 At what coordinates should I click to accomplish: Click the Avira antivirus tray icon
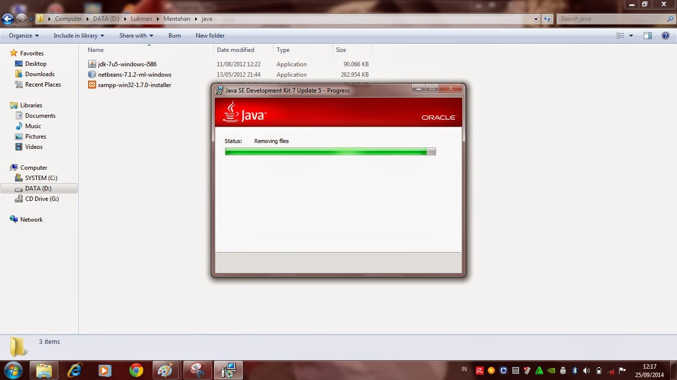(x=480, y=371)
